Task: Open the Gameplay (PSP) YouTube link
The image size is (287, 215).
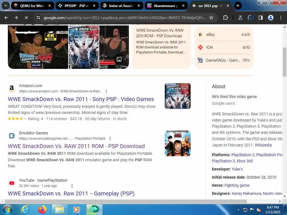Action: coord(71,193)
